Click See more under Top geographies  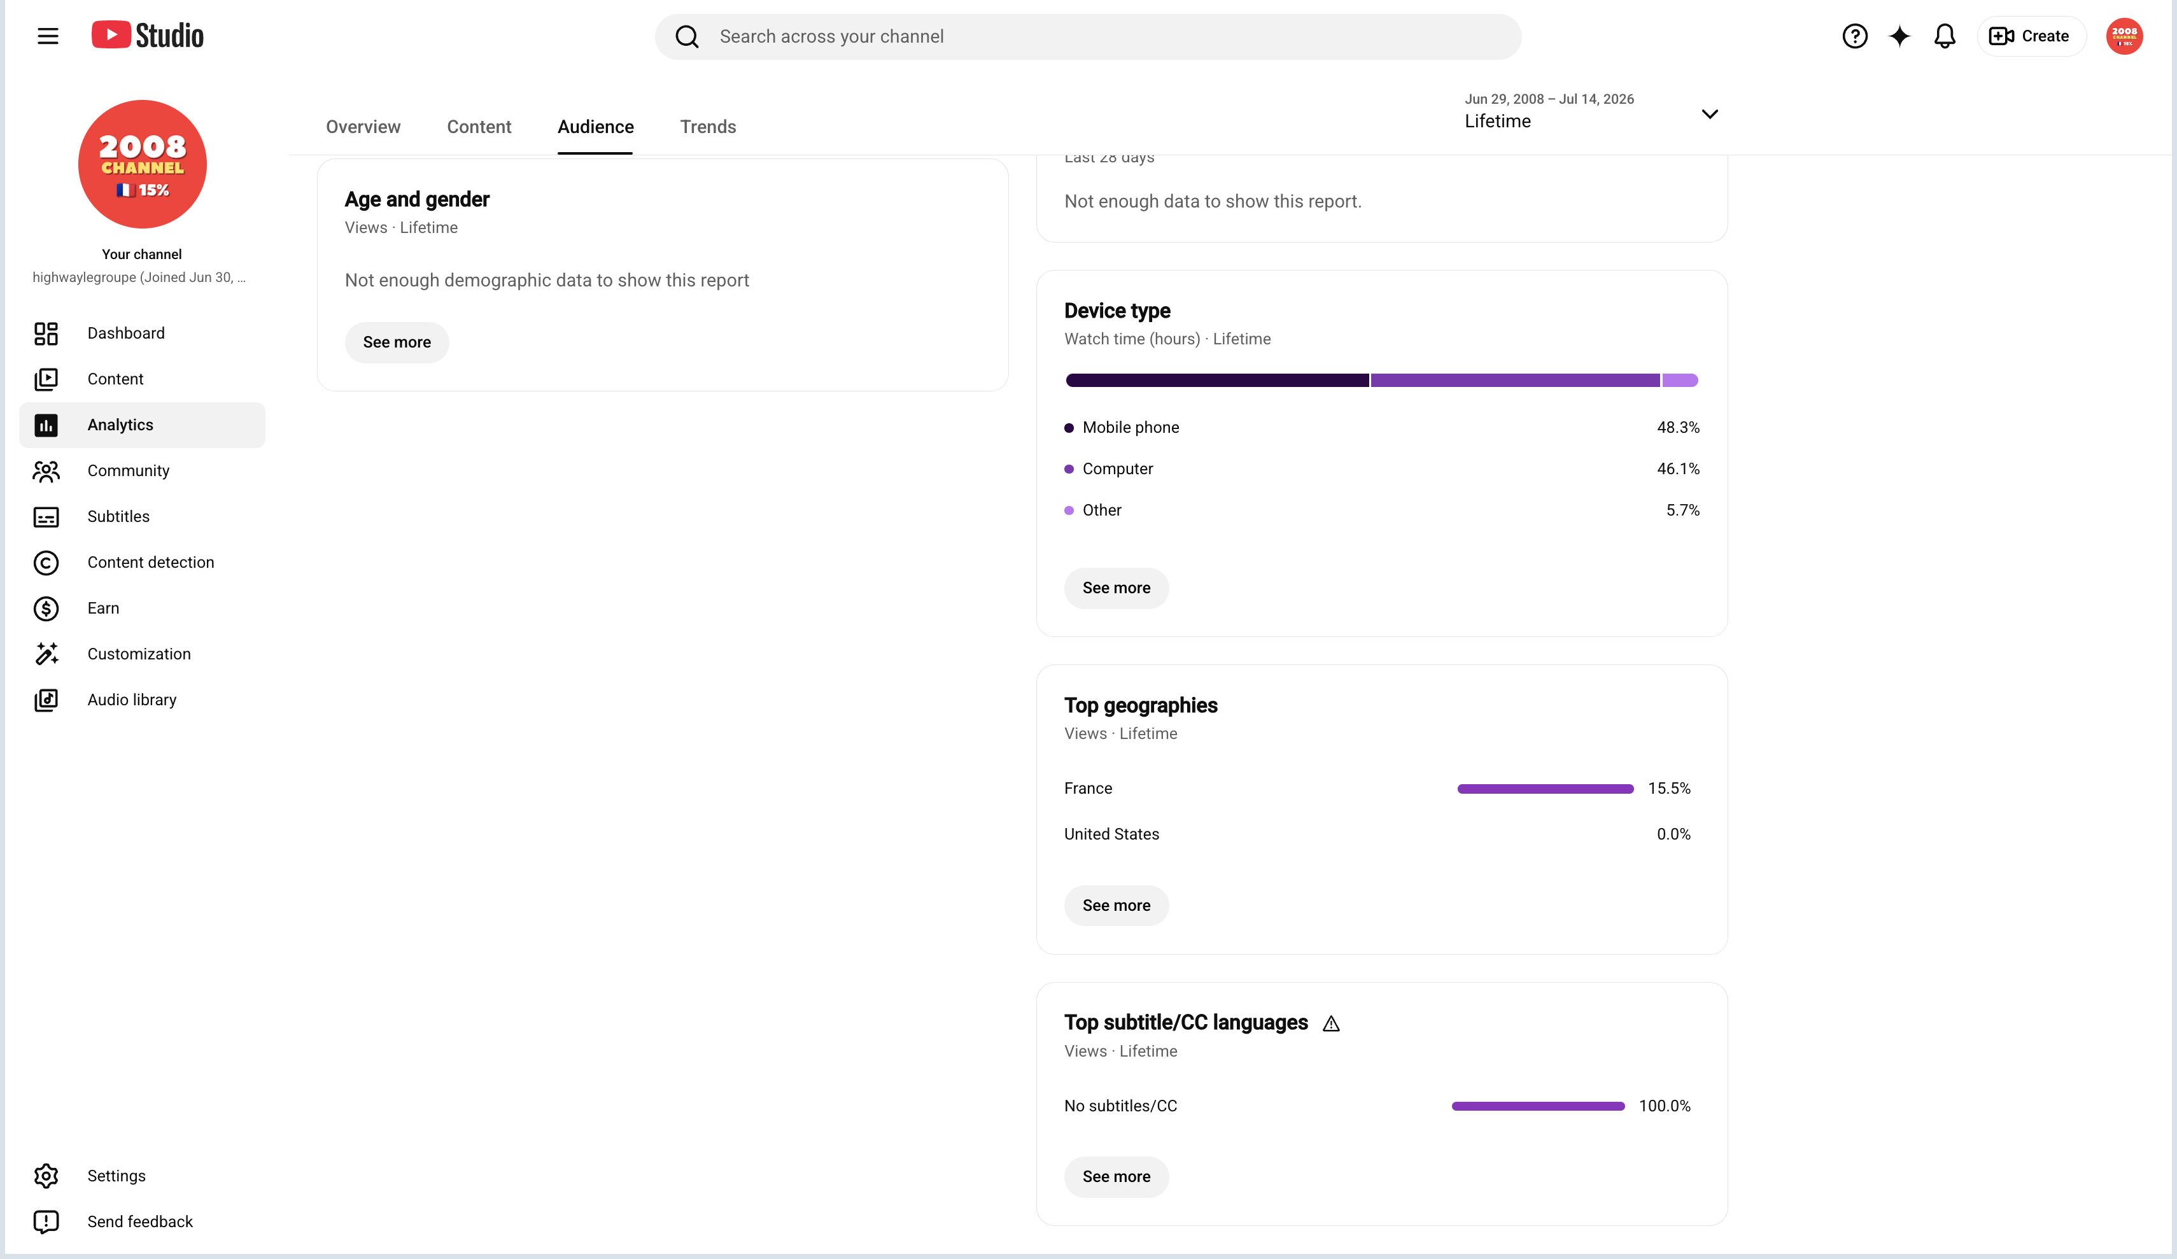1116,906
